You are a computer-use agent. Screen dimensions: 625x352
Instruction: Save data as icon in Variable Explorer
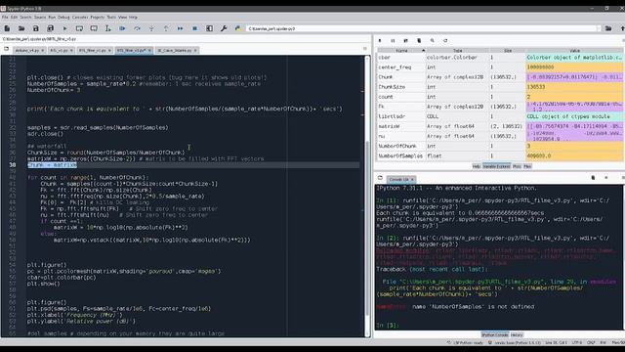(x=406, y=40)
